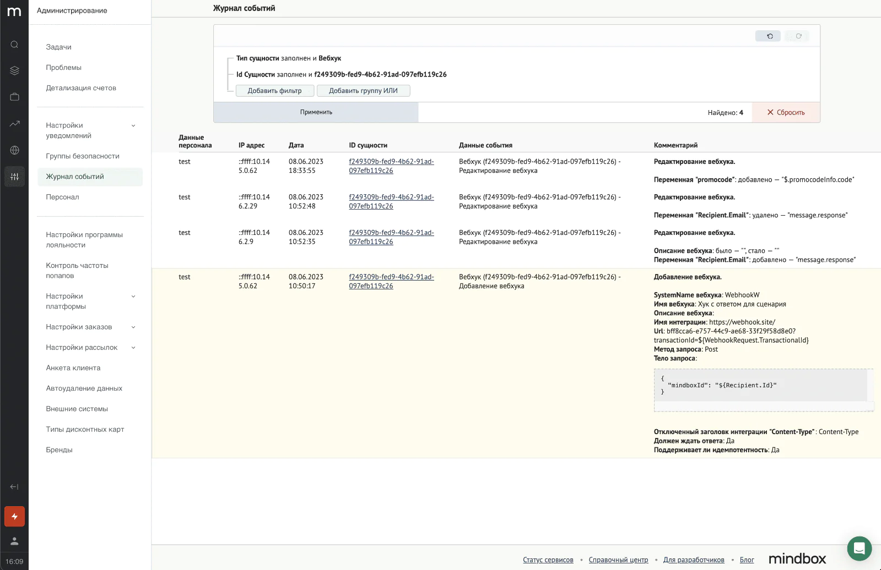Click Добавить фильтр button
Viewport: 881px width, 570px height.
[275, 91]
